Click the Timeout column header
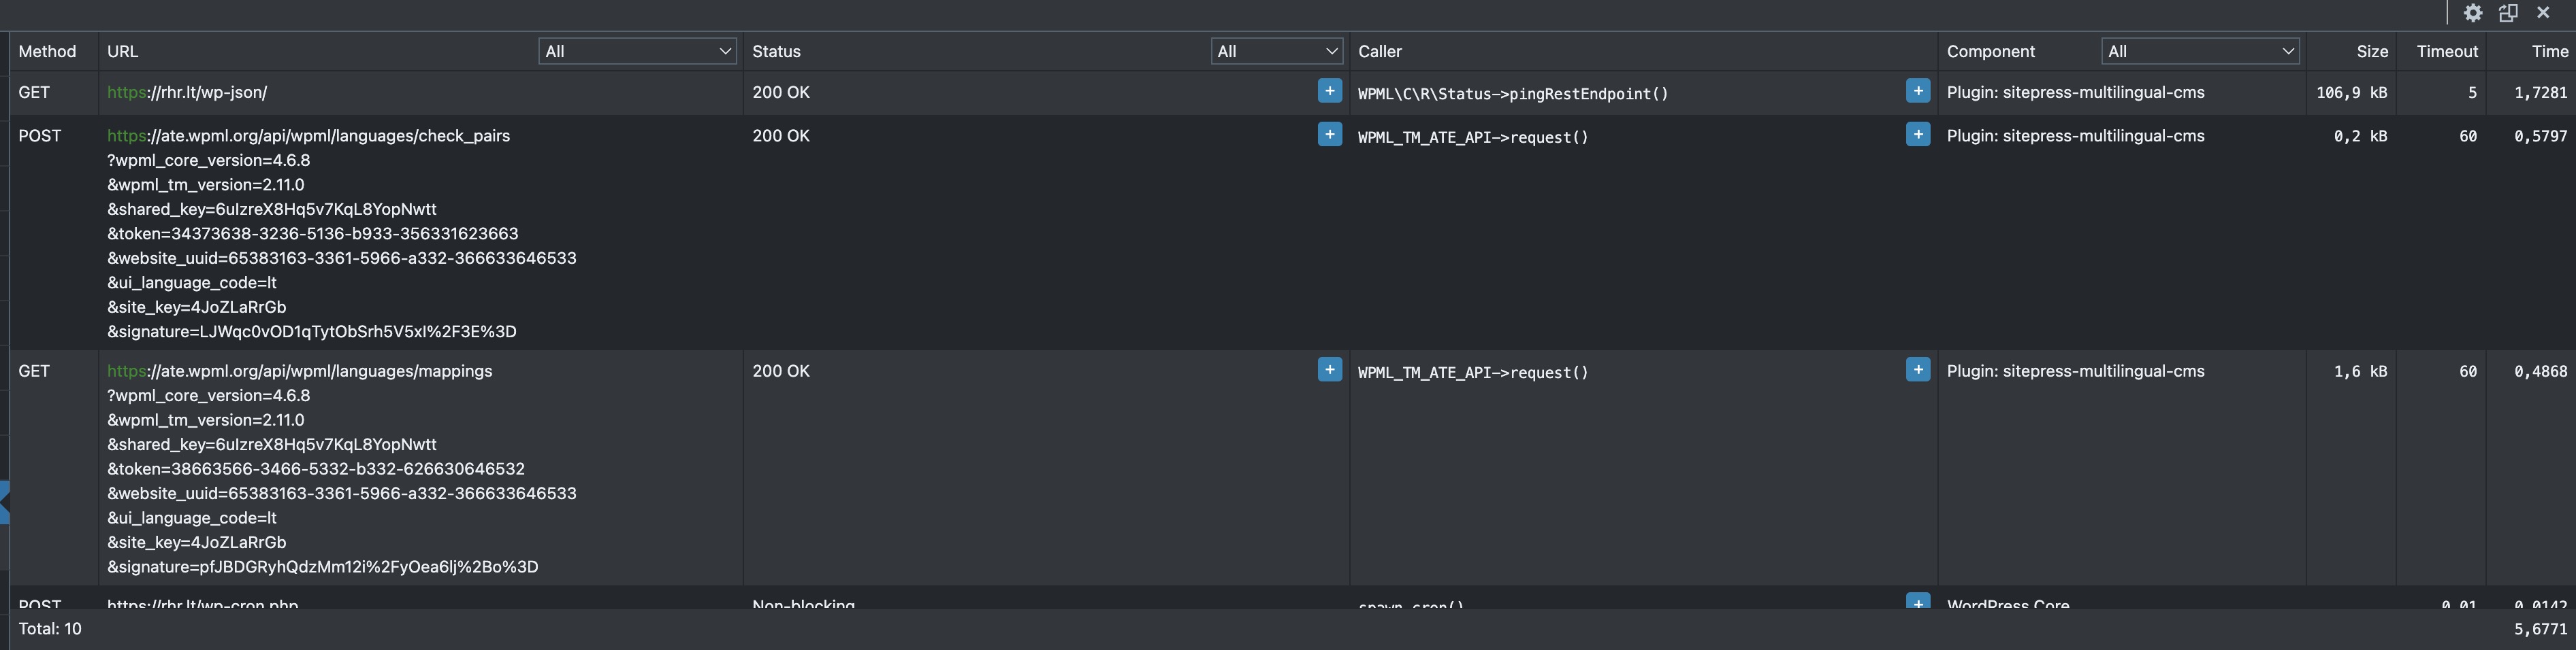This screenshot has width=2576, height=650. (2446, 51)
